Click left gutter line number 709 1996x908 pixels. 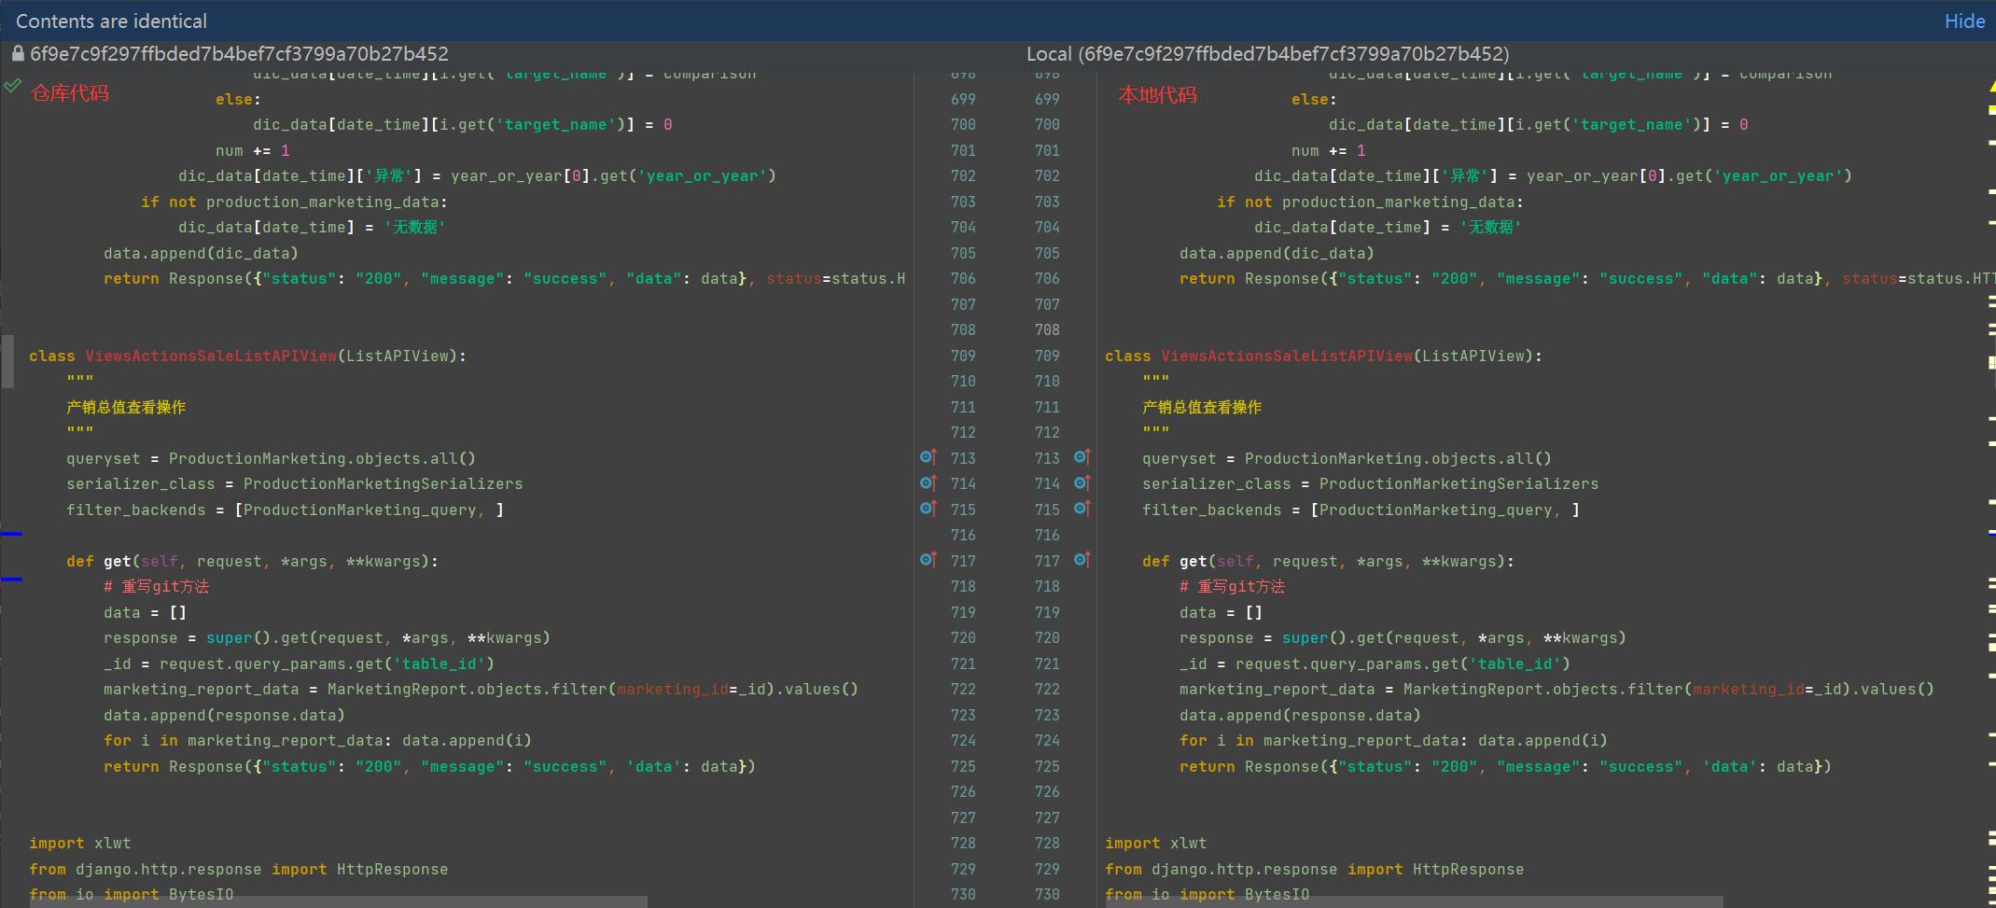(x=963, y=356)
